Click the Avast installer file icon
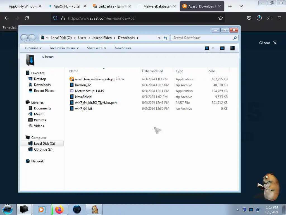 coord(72,79)
